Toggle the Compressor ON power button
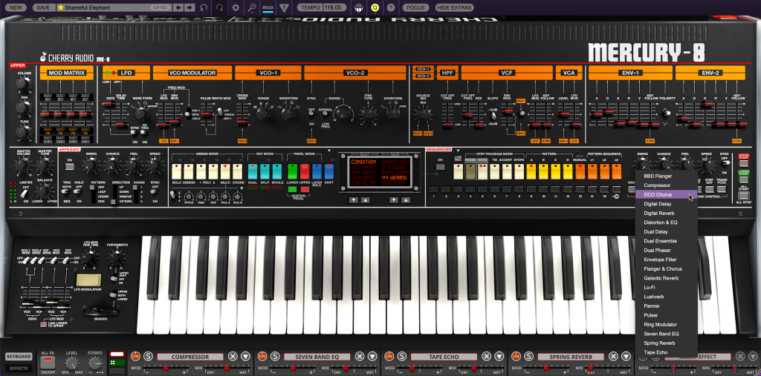Screen dimensions: 761x376 click(135, 356)
